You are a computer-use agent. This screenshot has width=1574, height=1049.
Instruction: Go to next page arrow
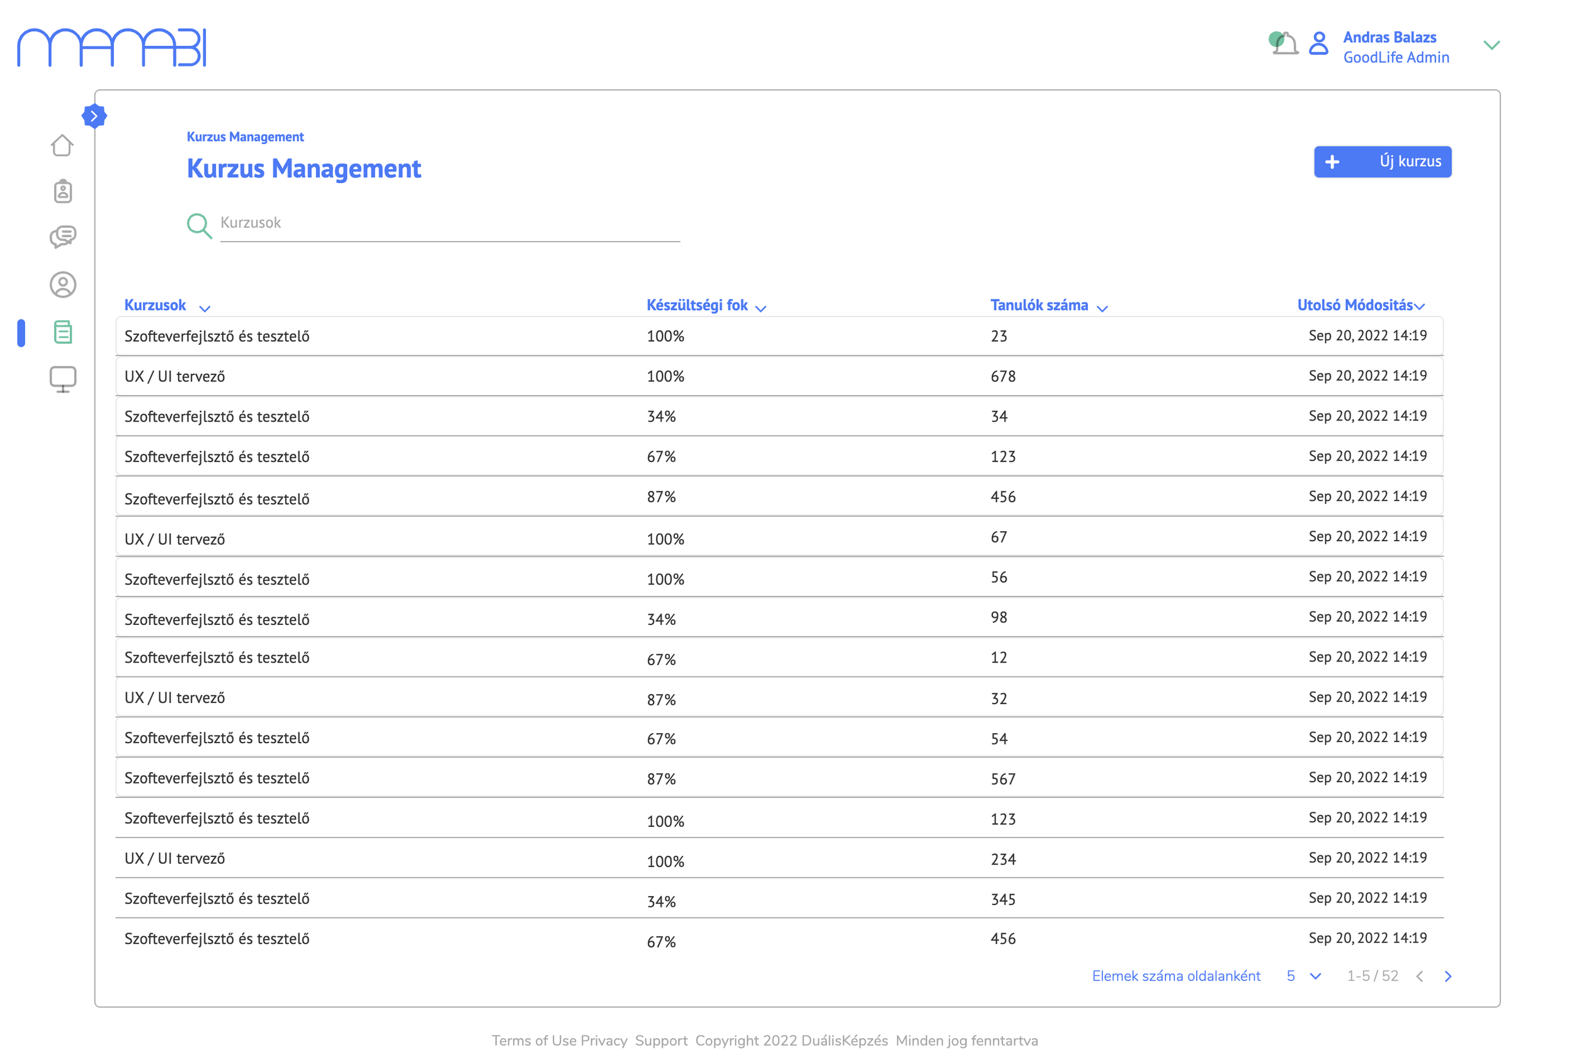click(1448, 976)
